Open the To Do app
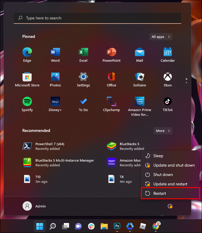Image resolution: width=202 pixels, height=233 pixels. pyautogui.click(x=83, y=104)
